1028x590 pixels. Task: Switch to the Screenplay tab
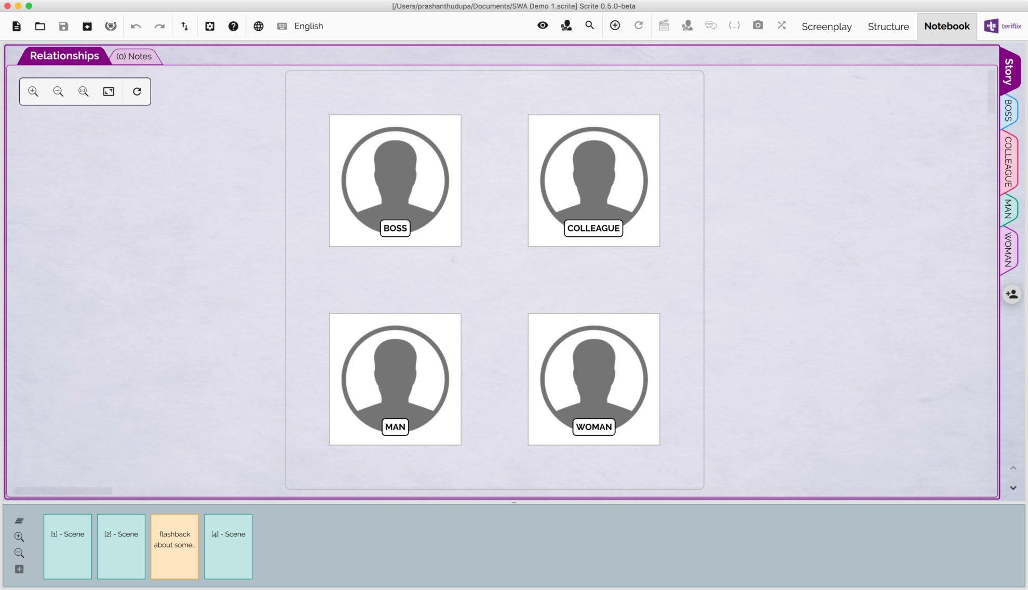pos(826,26)
